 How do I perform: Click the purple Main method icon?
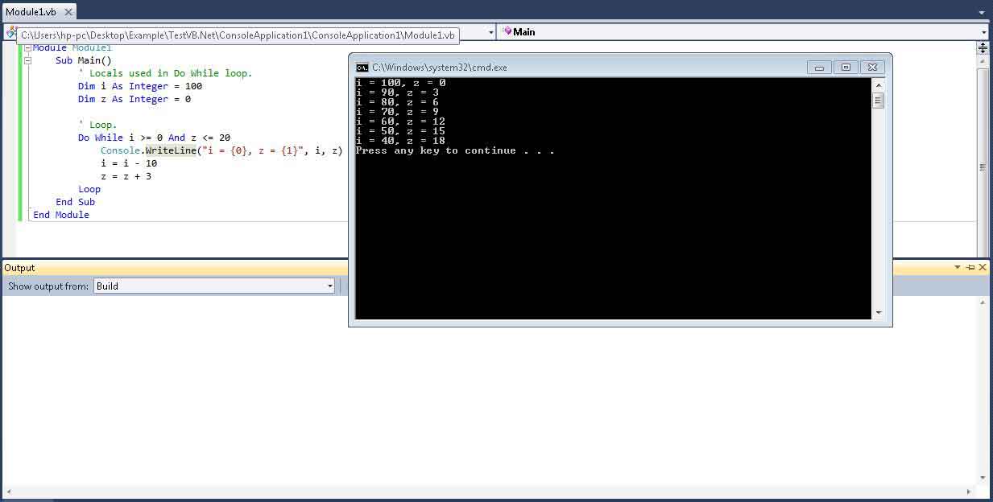[507, 32]
